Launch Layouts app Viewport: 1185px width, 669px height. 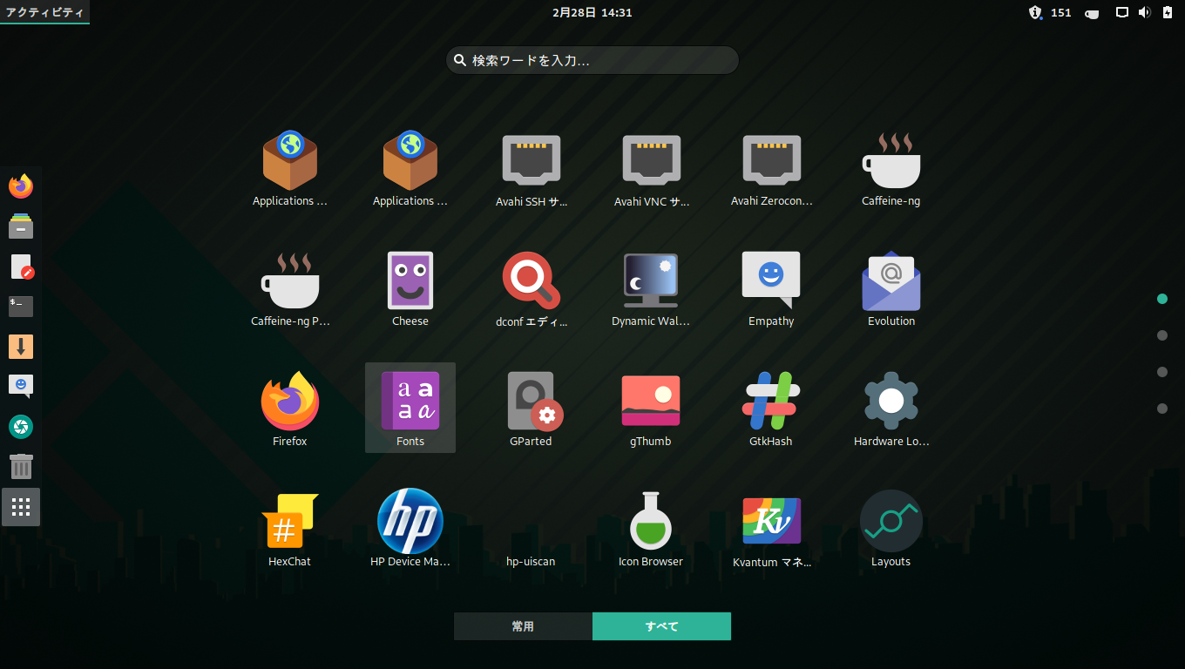[891, 530]
